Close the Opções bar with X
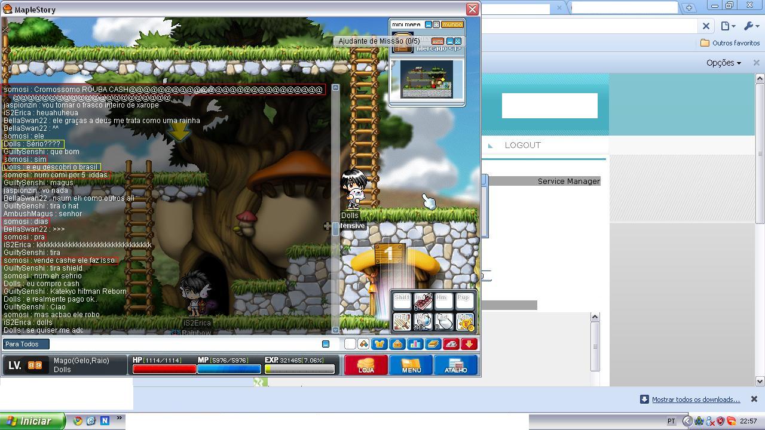 coord(756,63)
